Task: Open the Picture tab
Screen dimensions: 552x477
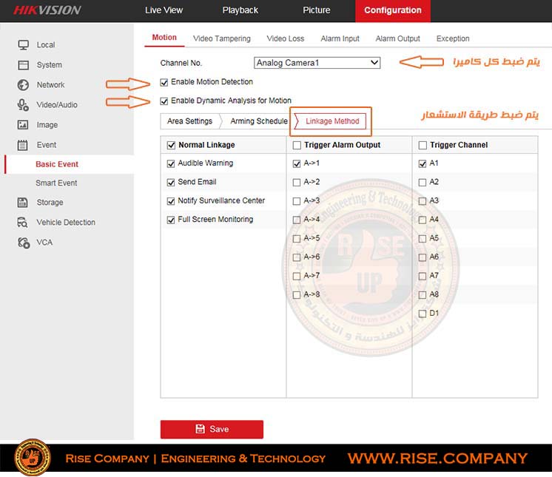Action: pyautogui.click(x=317, y=10)
